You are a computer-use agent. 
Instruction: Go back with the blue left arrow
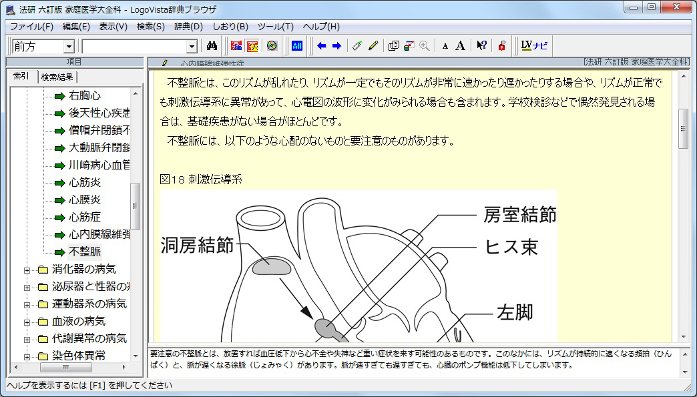(322, 46)
